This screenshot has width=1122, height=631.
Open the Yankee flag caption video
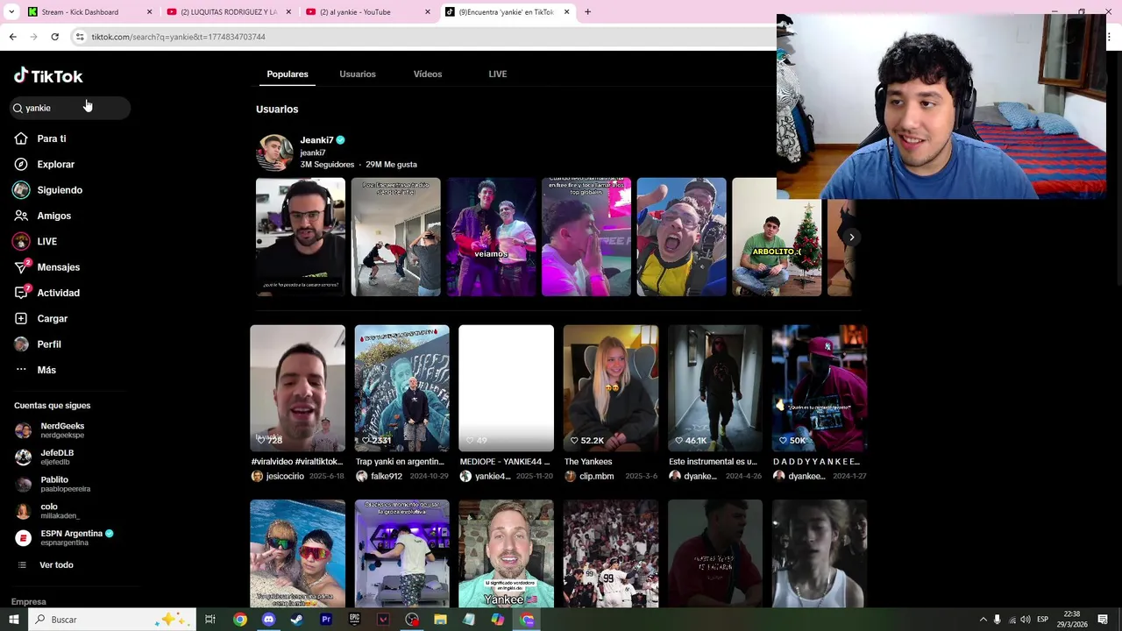click(x=506, y=554)
